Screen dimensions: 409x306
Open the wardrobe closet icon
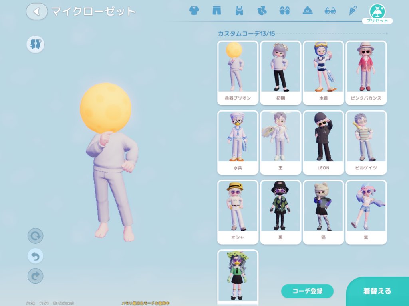[36, 44]
